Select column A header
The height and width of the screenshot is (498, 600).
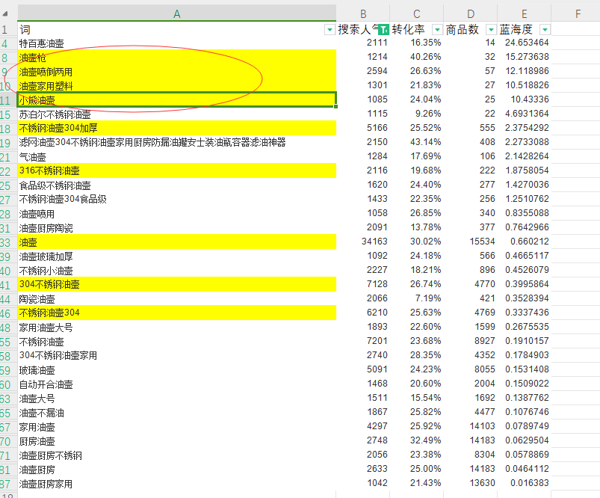click(x=176, y=13)
